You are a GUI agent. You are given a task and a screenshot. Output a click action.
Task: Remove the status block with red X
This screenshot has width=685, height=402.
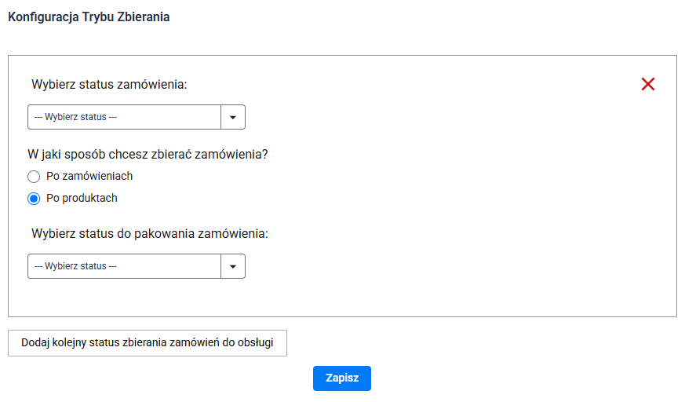(x=648, y=84)
